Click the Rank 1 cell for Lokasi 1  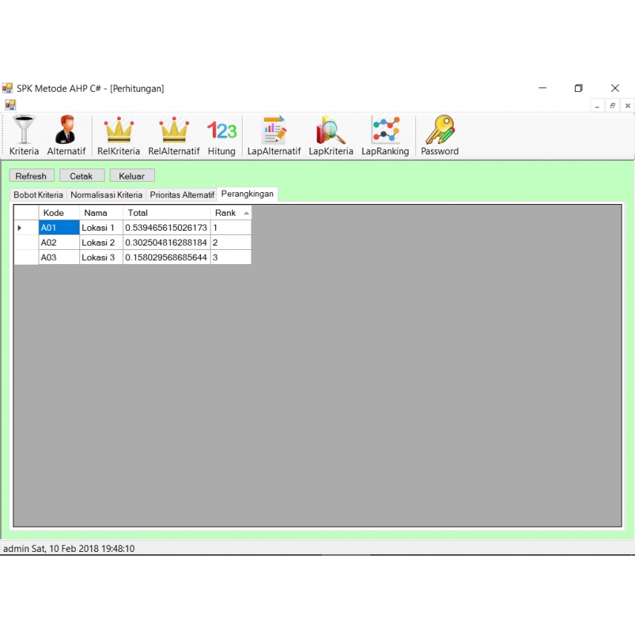[231, 228]
